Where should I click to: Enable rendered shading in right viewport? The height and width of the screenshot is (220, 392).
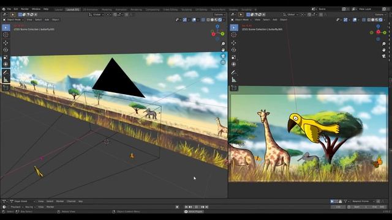[x=380, y=20]
